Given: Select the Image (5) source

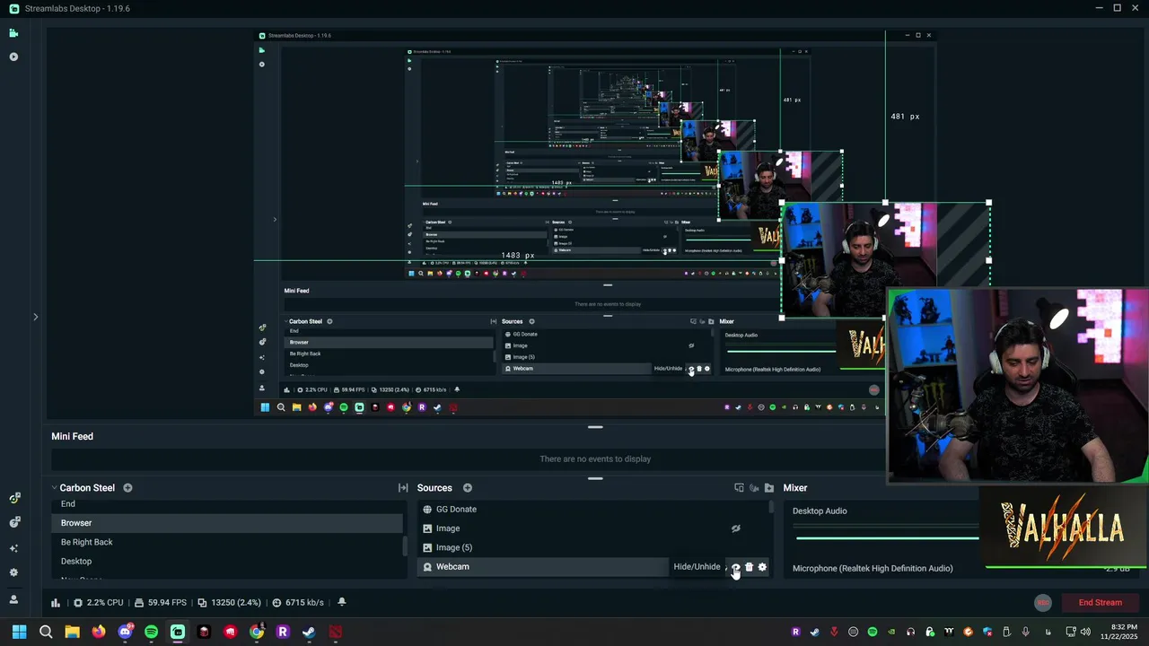Looking at the screenshot, I should pyautogui.click(x=592, y=547).
